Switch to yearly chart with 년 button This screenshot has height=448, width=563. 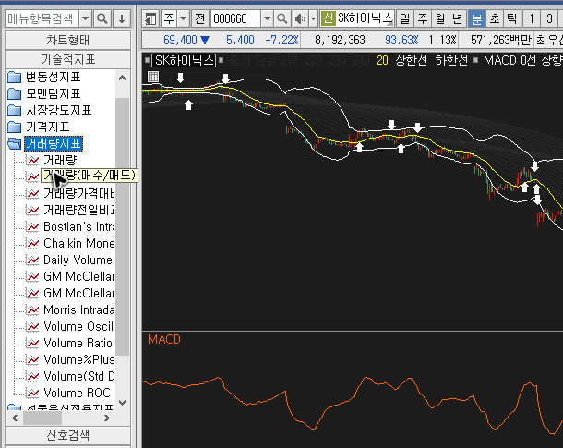tap(458, 18)
